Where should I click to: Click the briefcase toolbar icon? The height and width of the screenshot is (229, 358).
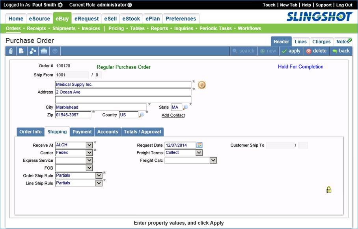click(x=43, y=51)
